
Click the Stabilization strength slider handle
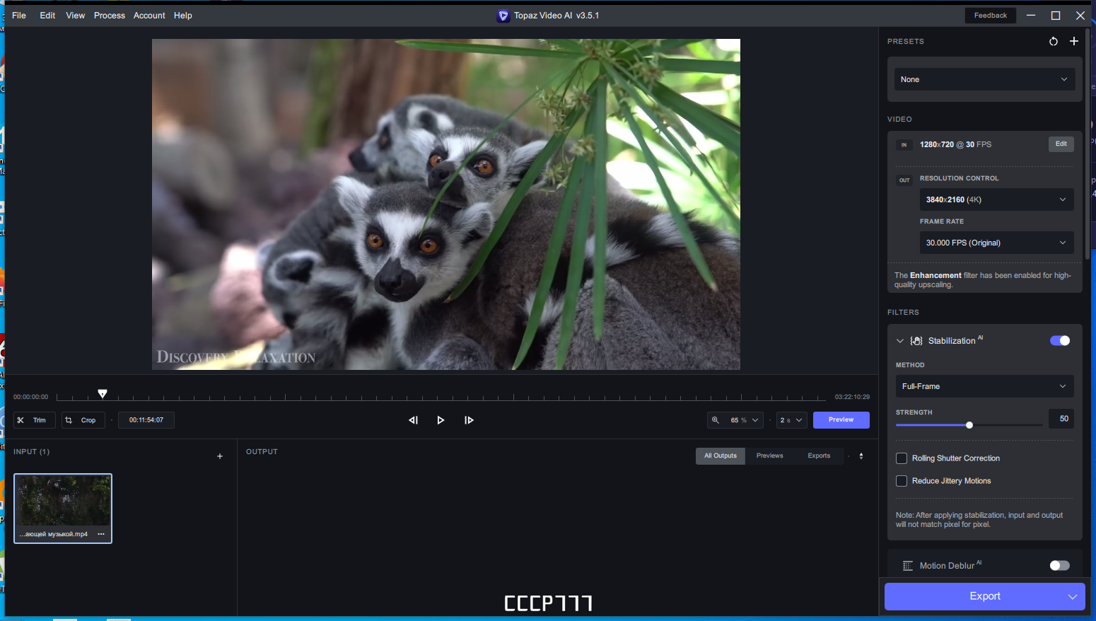(969, 425)
